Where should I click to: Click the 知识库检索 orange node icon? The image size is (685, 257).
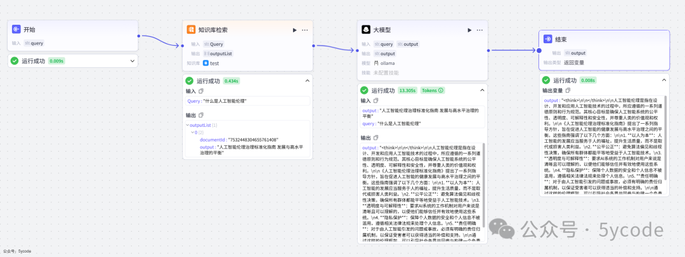point(191,30)
